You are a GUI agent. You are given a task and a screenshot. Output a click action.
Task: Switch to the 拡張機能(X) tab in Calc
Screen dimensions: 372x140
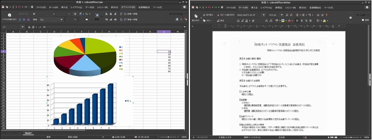coord(144,7)
